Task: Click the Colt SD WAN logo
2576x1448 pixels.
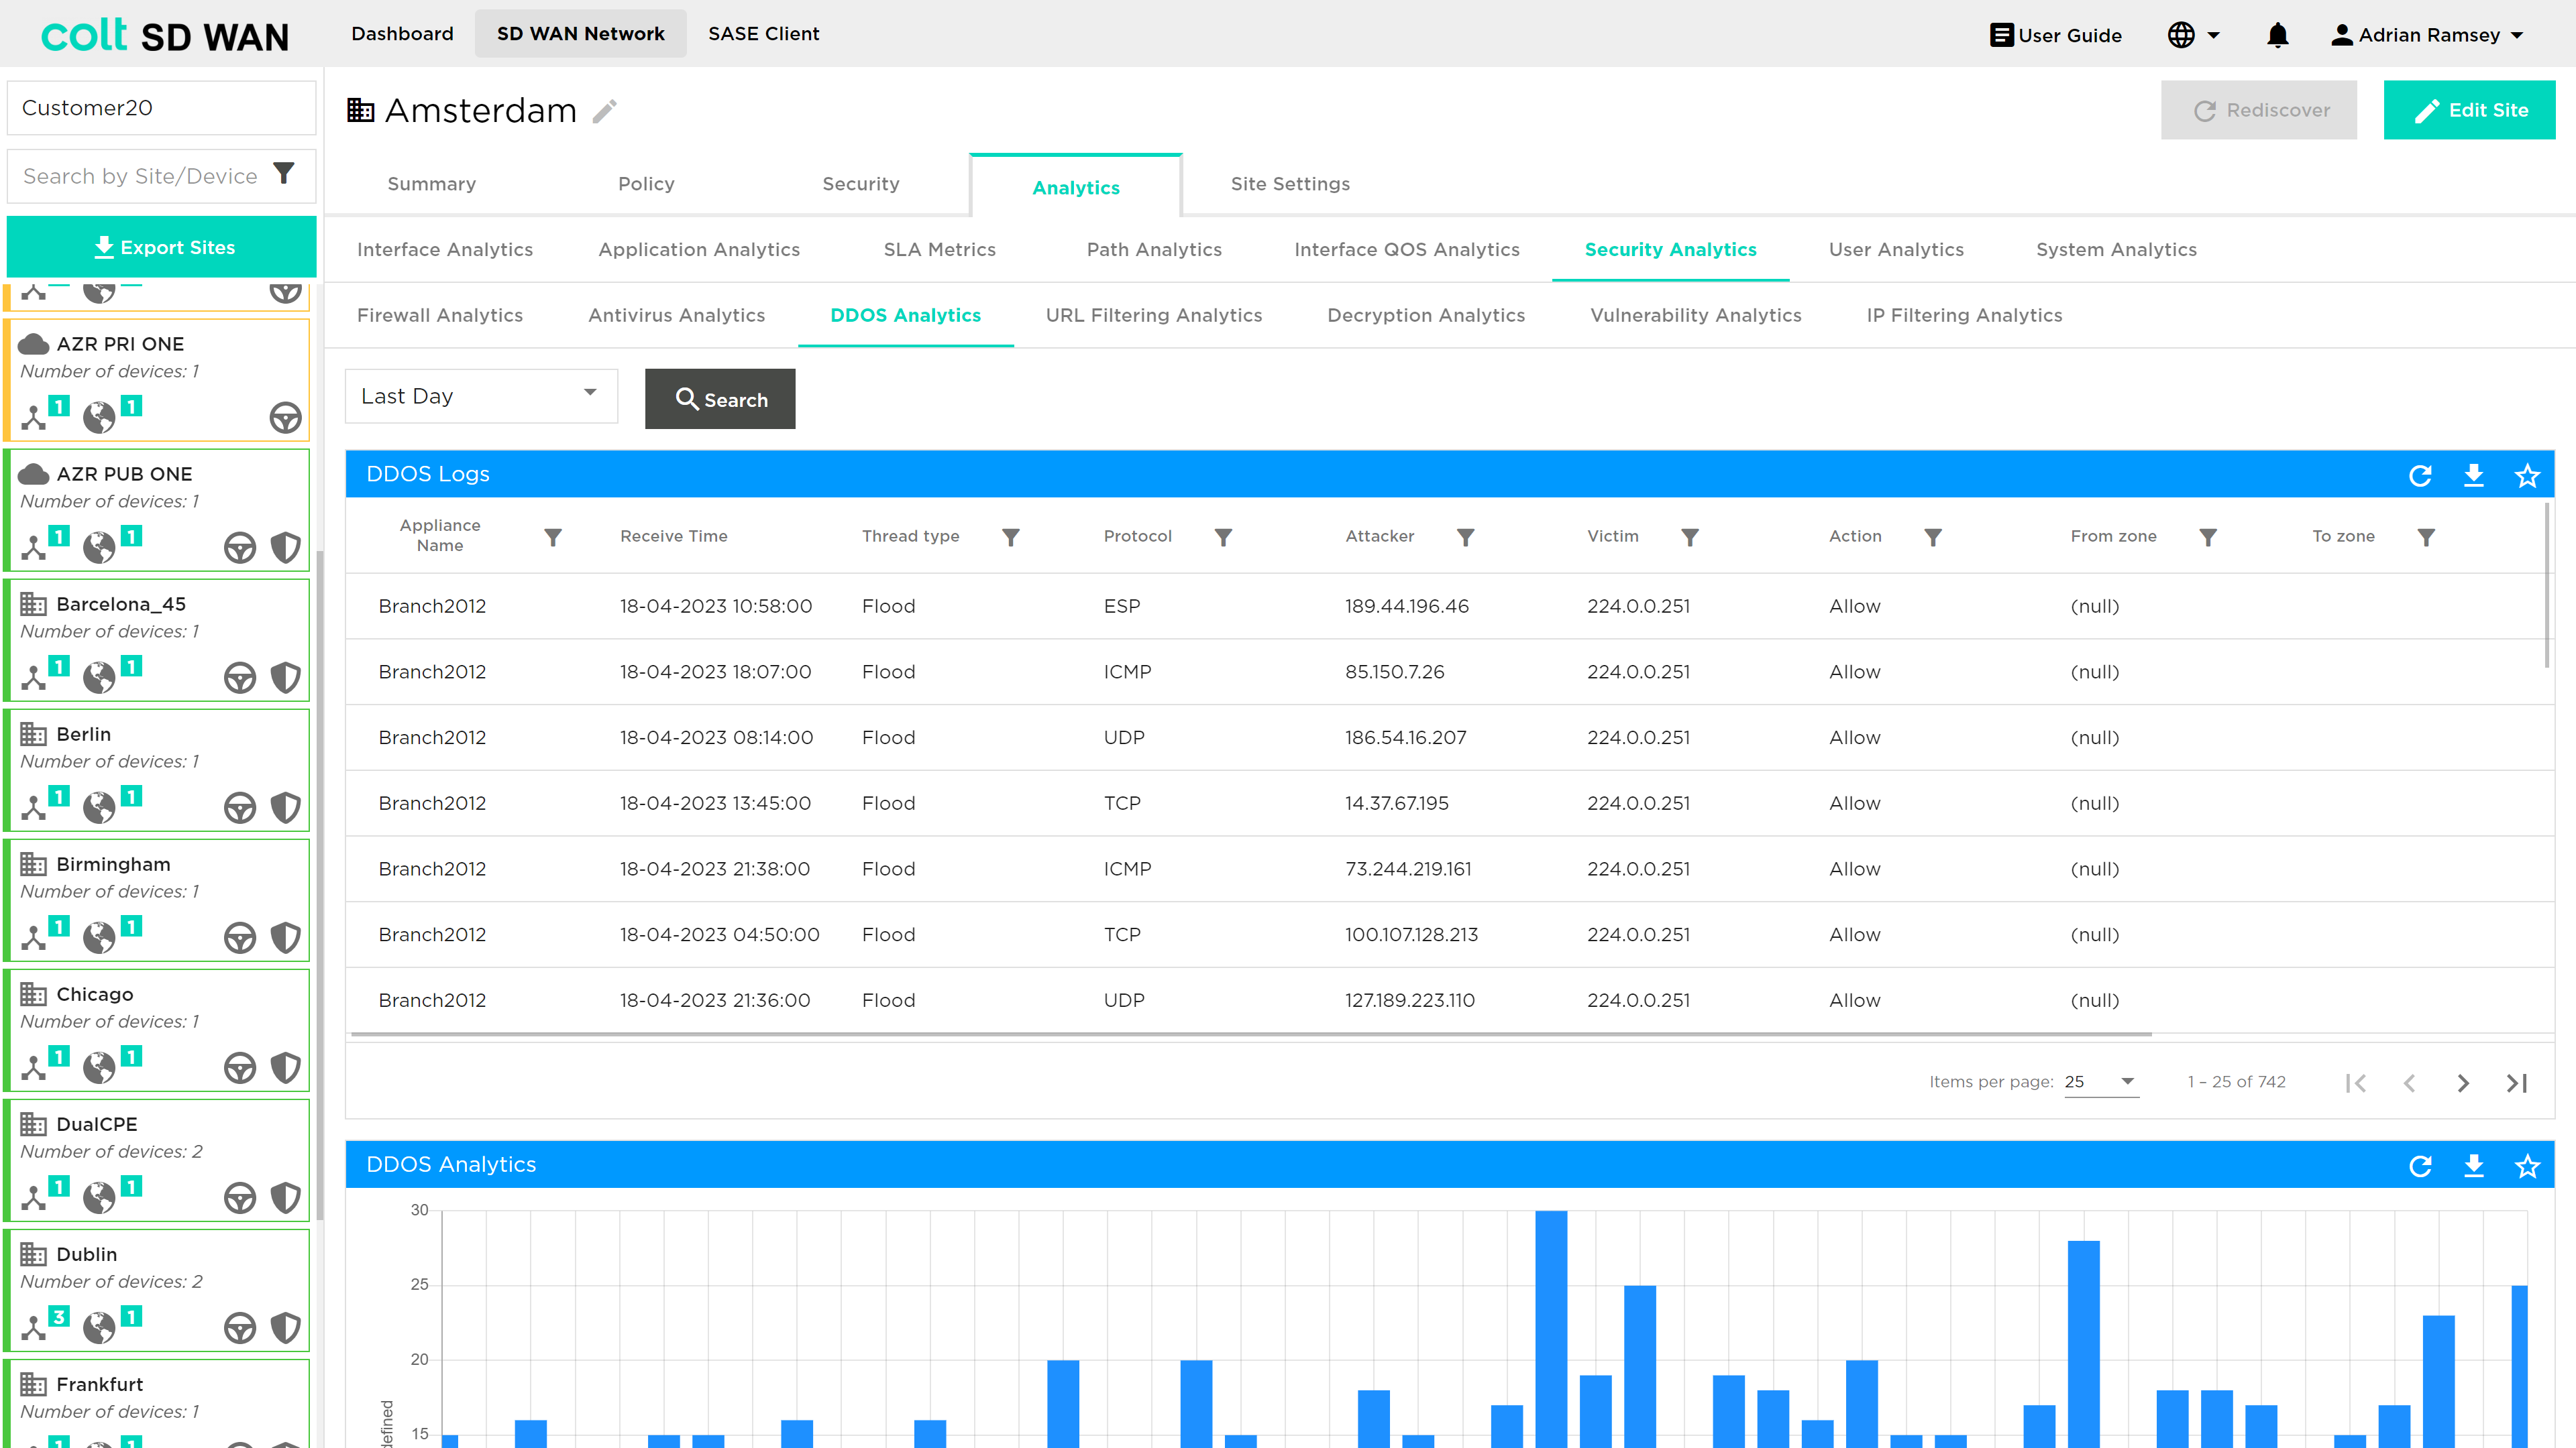Action: tap(165, 35)
